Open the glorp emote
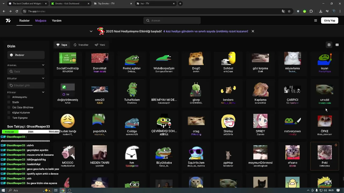The width and height of the screenshot is (344, 193). pyautogui.click(x=196, y=94)
